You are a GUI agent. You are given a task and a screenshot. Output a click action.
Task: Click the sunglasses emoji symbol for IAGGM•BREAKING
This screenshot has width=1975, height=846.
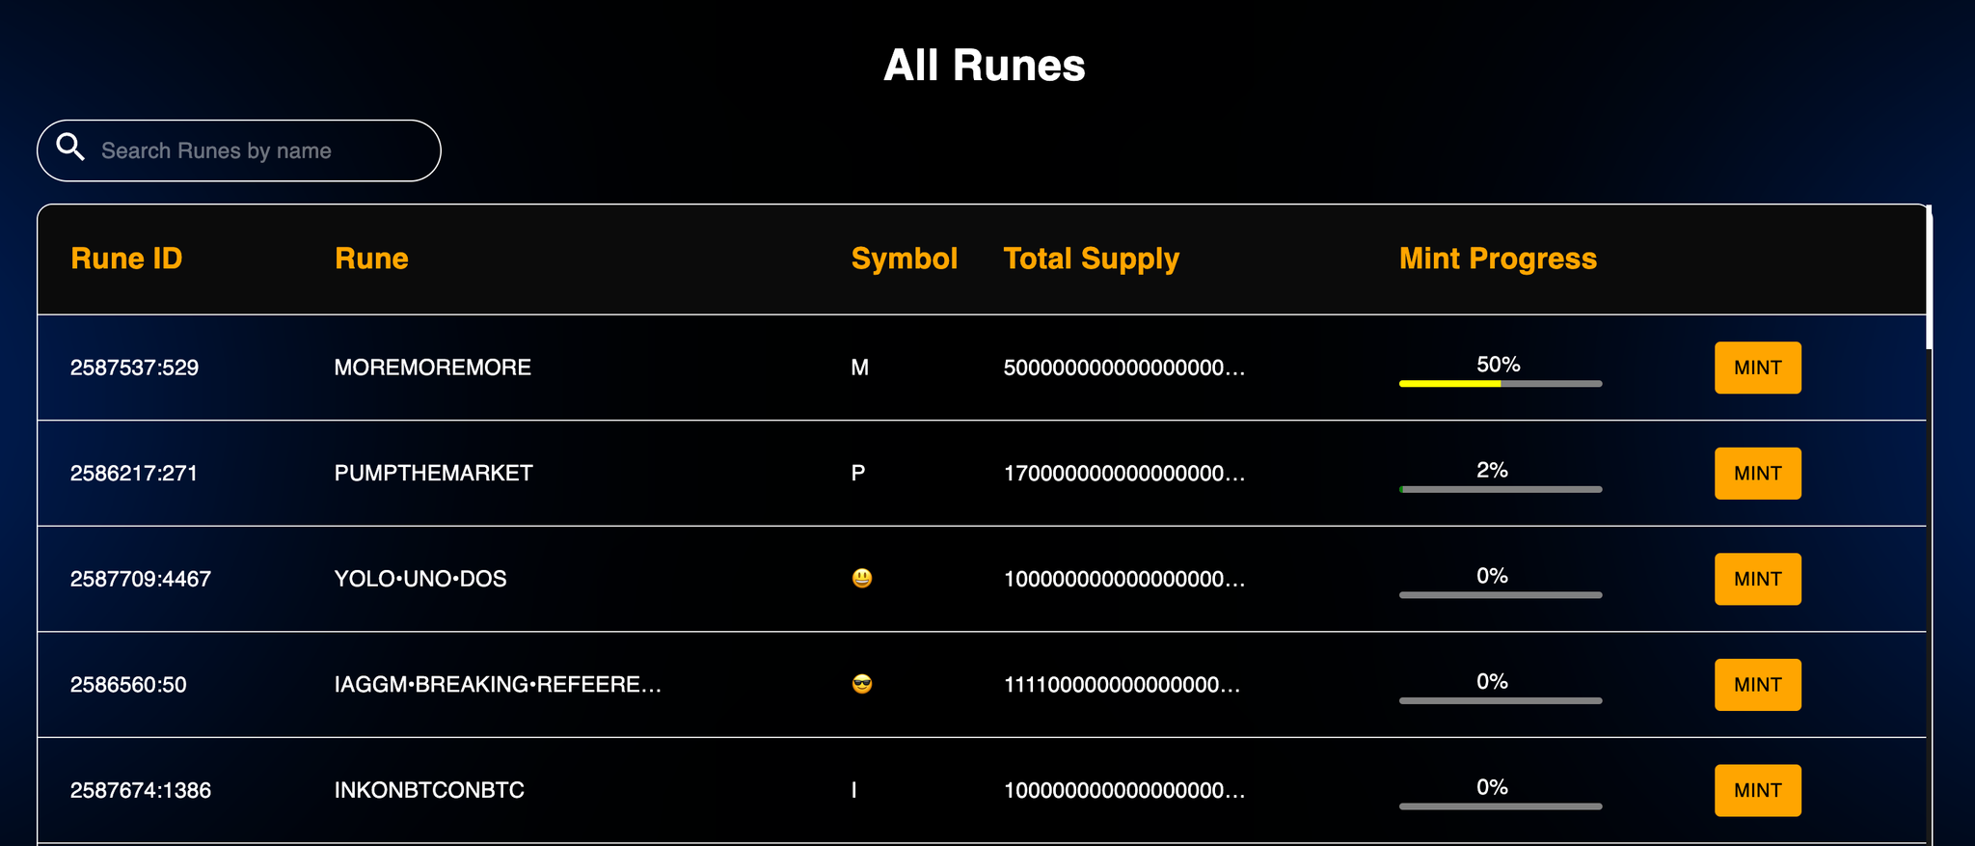(862, 685)
